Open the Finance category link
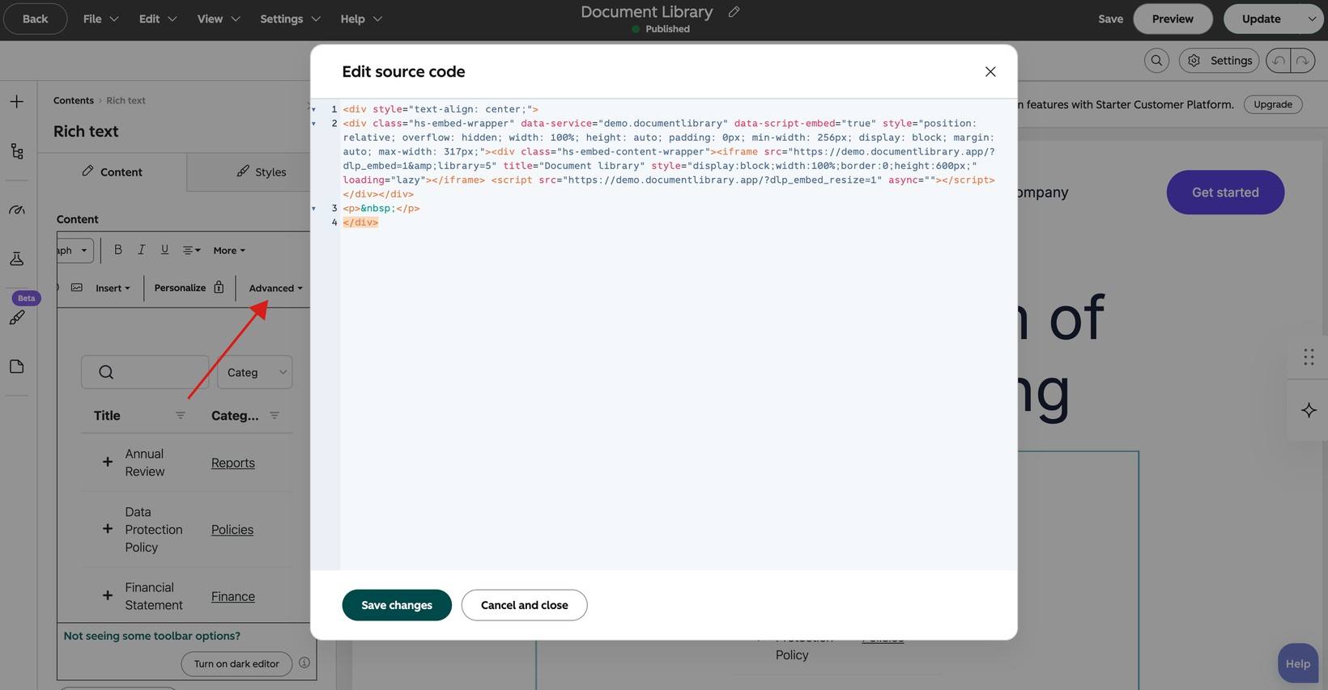The image size is (1328, 690). coord(233,596)
